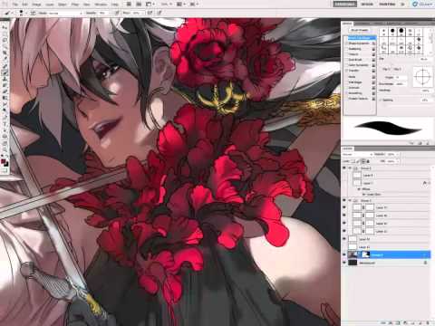The image size is (435, 326).
Task: Collapse the second layer group
Action: 350,200
